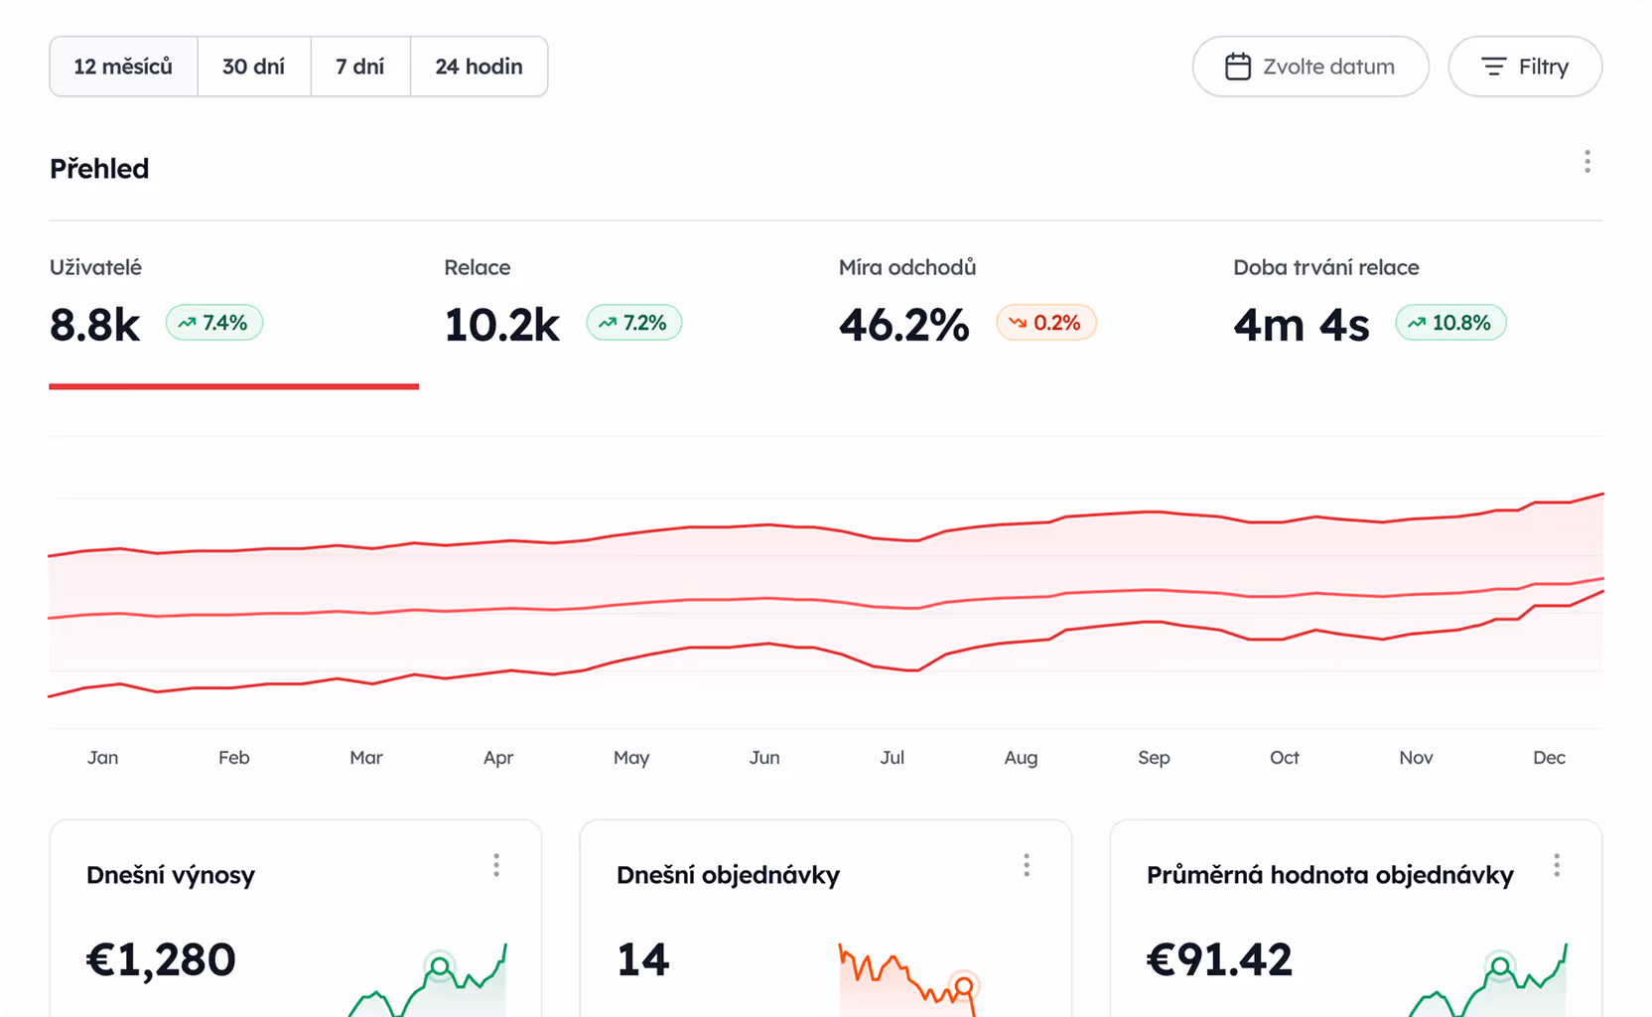Click the 7.4% upward trend badge
Image resolution: width=1652 pixels, height=1017 pixels.
213,323
